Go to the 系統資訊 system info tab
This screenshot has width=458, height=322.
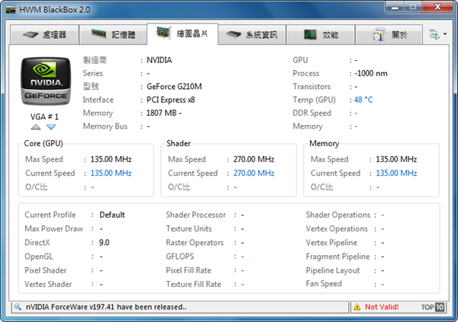(x=253, y=35)
